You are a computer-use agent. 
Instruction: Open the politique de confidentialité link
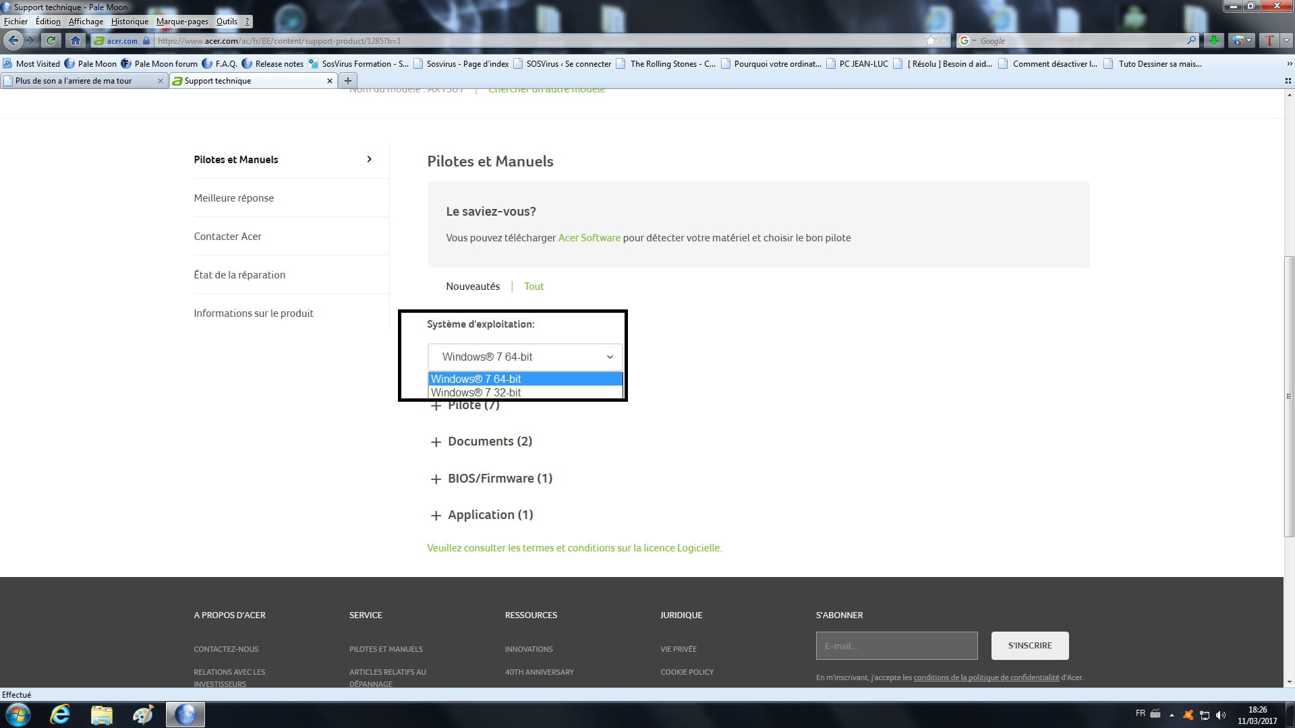click(x=986, y=677)
